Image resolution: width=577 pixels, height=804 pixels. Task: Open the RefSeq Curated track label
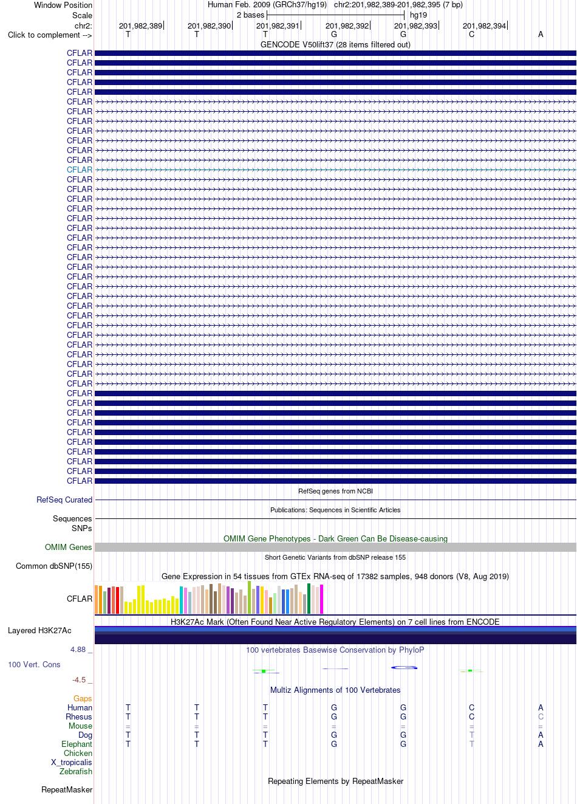click(64, 500)
